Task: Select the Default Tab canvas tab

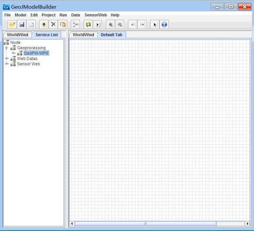Action: 111,35
